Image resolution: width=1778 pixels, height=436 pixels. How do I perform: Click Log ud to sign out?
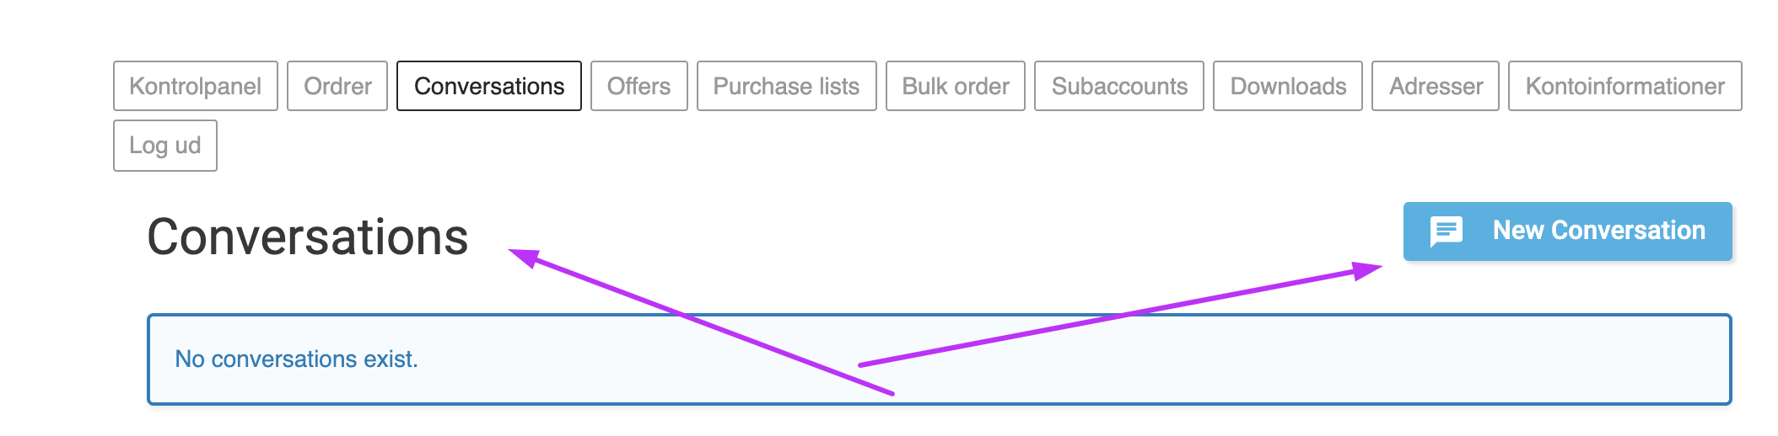[165, 146]
